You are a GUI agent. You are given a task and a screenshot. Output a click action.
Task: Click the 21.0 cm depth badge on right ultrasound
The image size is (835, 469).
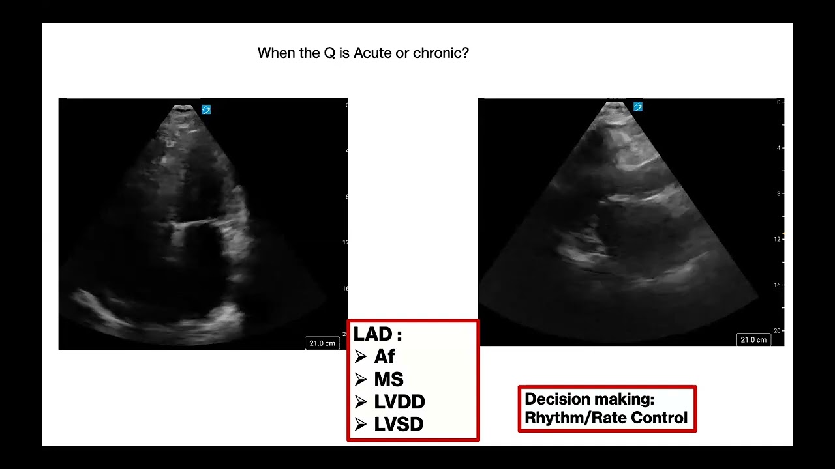point(753,339)
